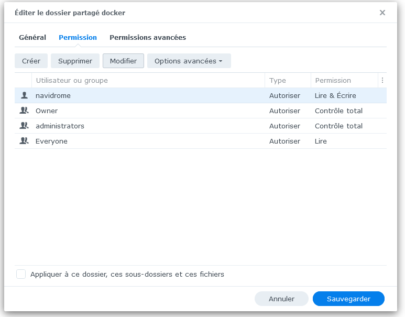Click the administrators group icon
This screenshot has width=405, height=317.
point(24,126)
